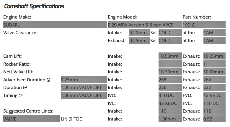Click the Intake COLD setting field
This screenshot has height=127, width=230.
pyautogui.click(x=170, y=33)
